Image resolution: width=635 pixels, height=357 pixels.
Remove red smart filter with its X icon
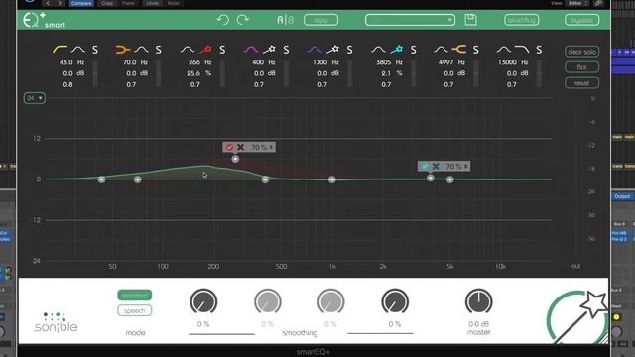pyautogui.click(x=240, y=147)
